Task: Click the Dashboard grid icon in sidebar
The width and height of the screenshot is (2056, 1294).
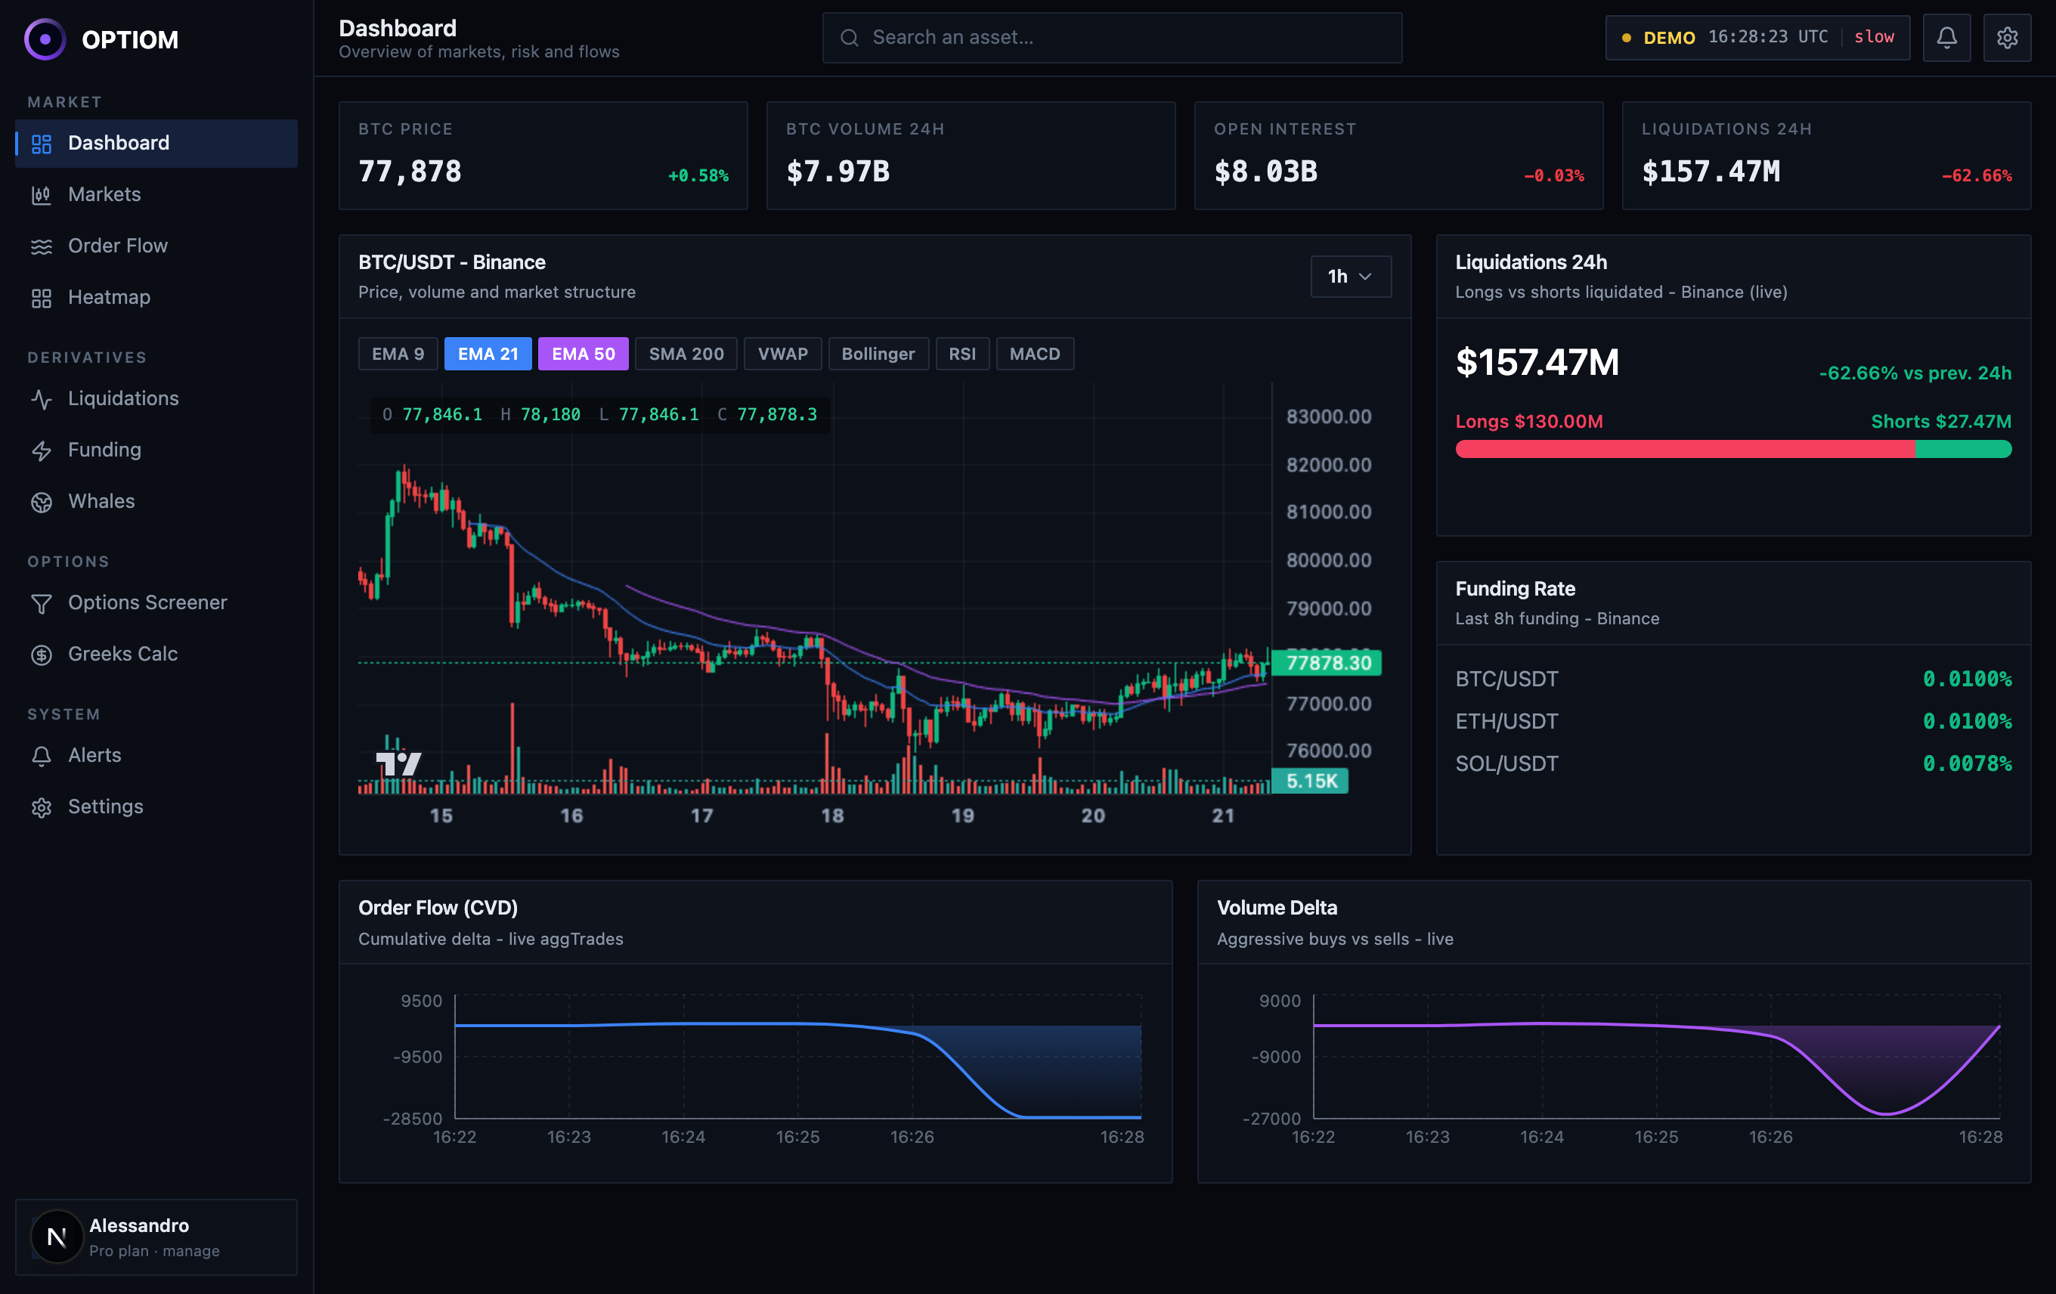Action: tap(42, 144)
